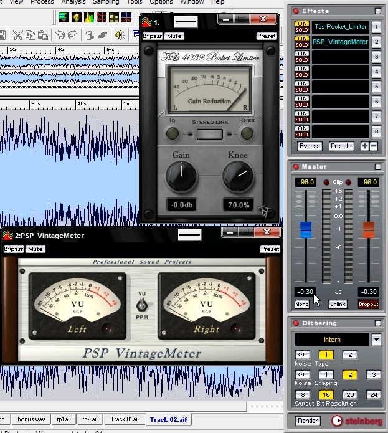388x433 pixels.
Task: Click the Paste clipboard icon
Action: pyautogui.click(x=43, y=35)
